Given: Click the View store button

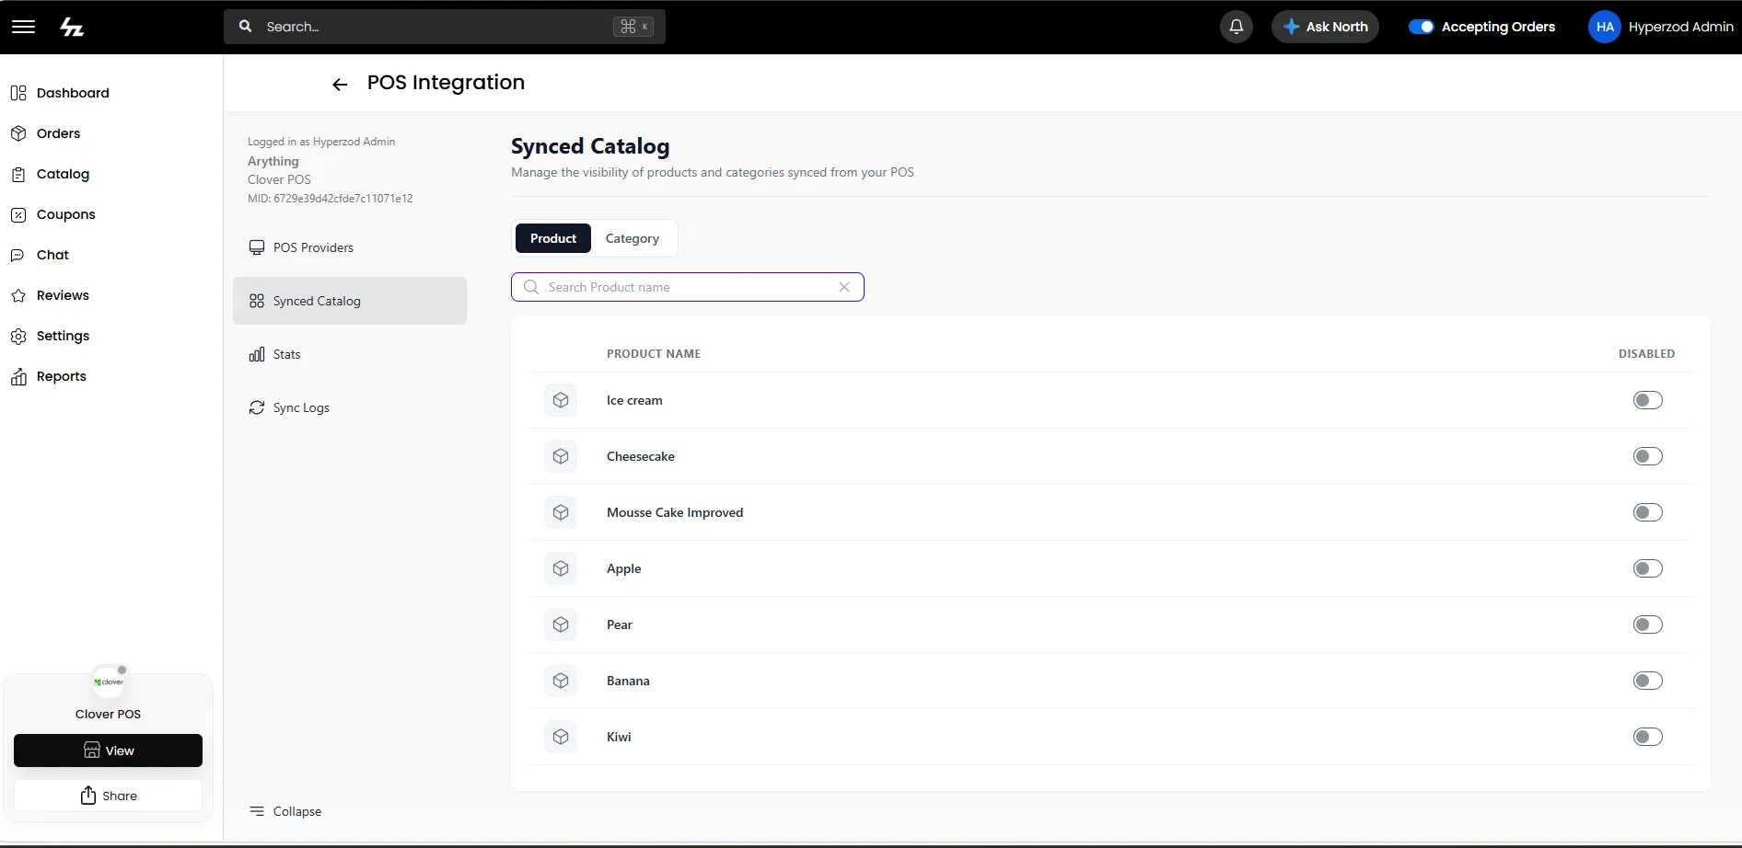Looking at the screenshot, I should click(x=108, y=751).
